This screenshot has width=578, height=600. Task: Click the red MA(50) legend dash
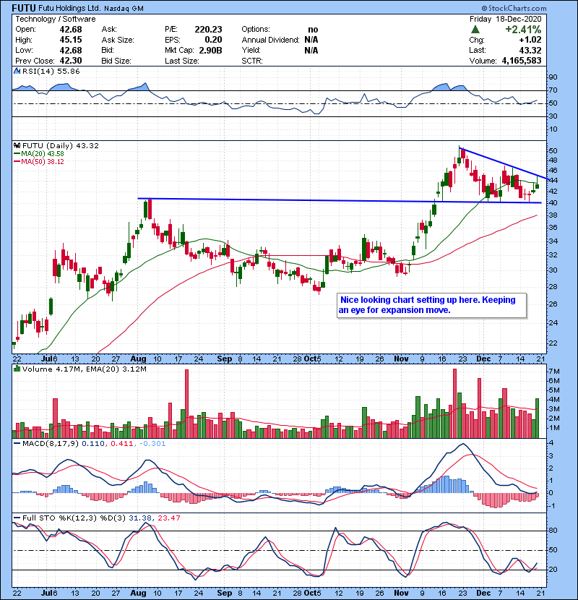pos(17,162)
